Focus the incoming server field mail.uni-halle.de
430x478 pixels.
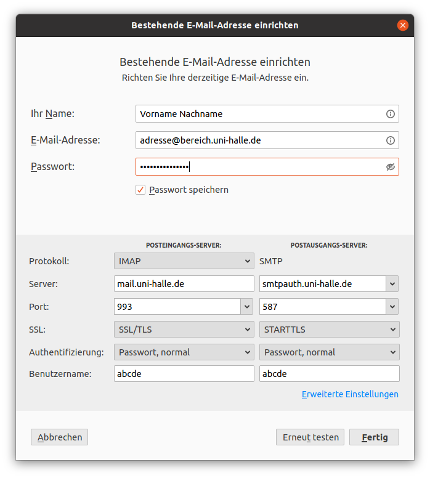pyautogui.click(x=184, y=284)
